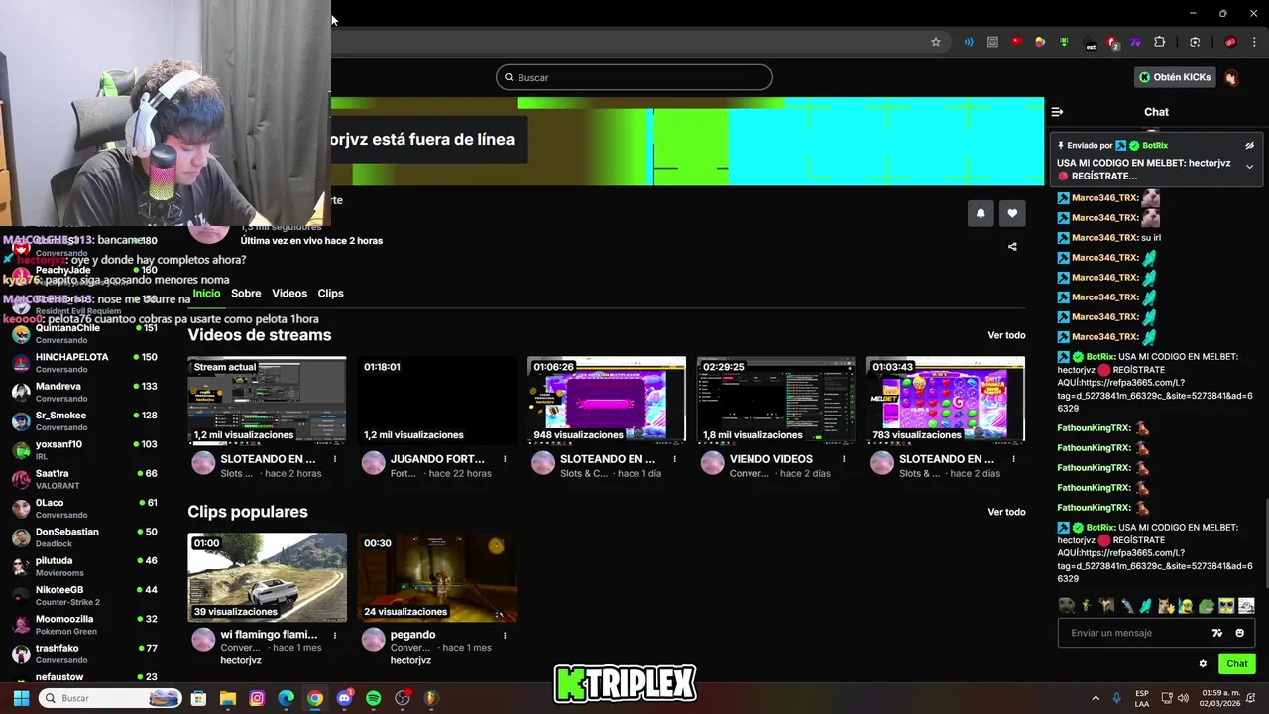1269x714 pixels.
Task: Open Sr_Smokee channel in sidebar
Action: click(x=84, y=420)
